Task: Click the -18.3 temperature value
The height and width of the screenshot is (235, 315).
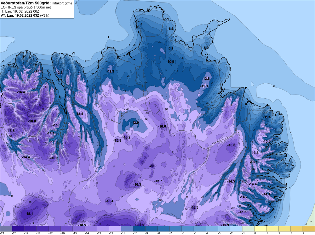Action: (x=194, y=207)
